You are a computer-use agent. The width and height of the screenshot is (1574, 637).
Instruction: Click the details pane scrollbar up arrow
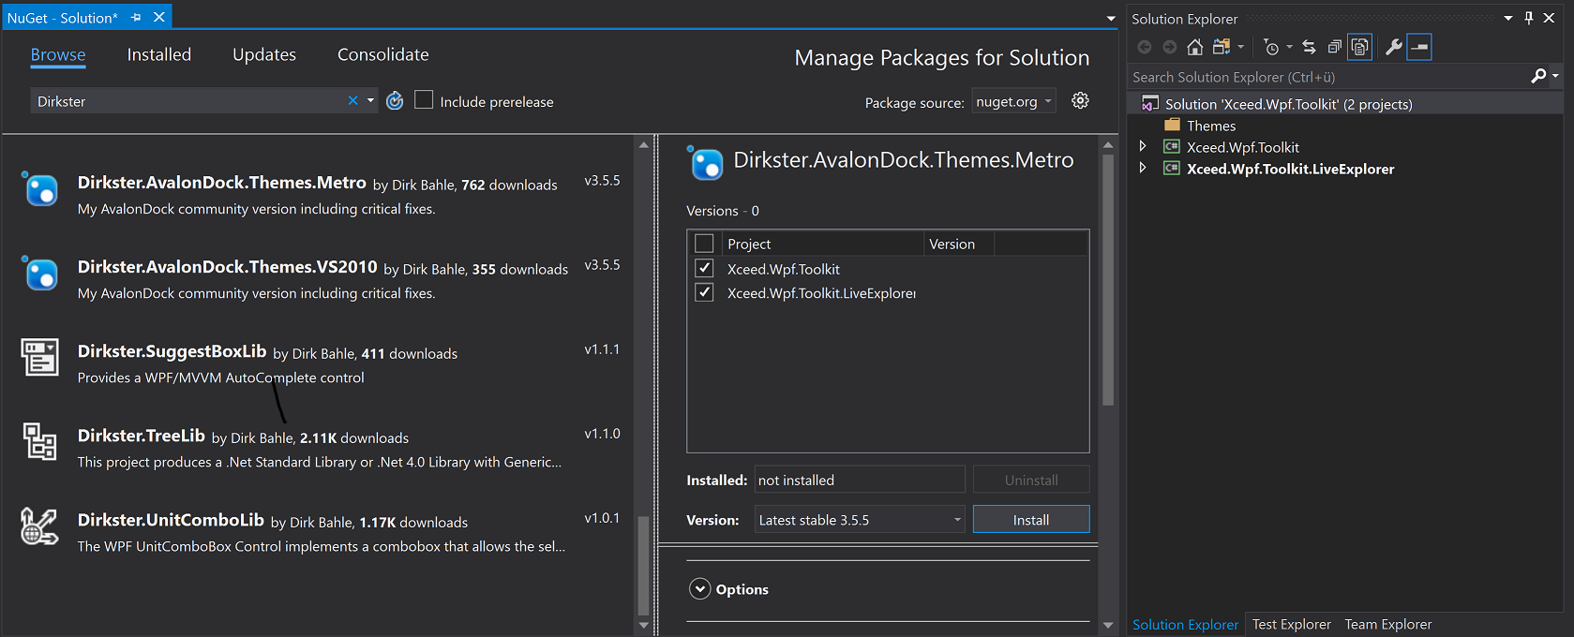[1108, 144]
